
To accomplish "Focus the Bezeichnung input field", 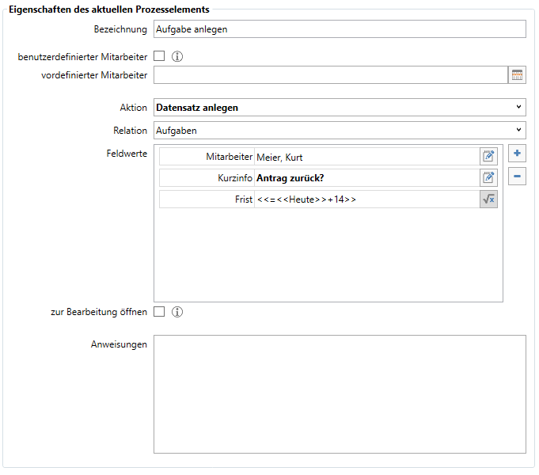I will point(340,29).
